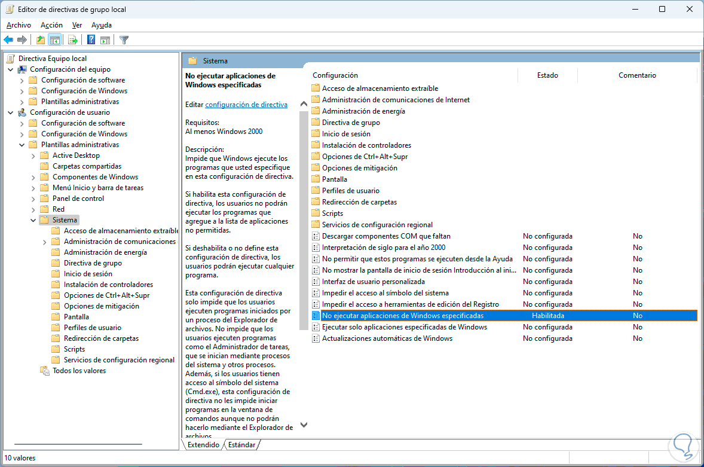The width and height of the screenshot is (704, 467).
Task: Click the Up one level folder icon
Action: pyautogui.click(x=40, y=40)
